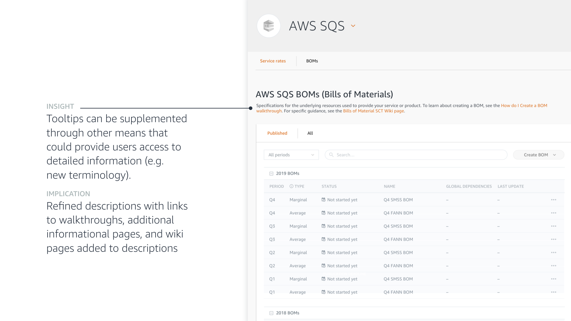The height and width of the screenshot is (321, 571).
Task: Select the Published filter tab
Action: point(277,133)
